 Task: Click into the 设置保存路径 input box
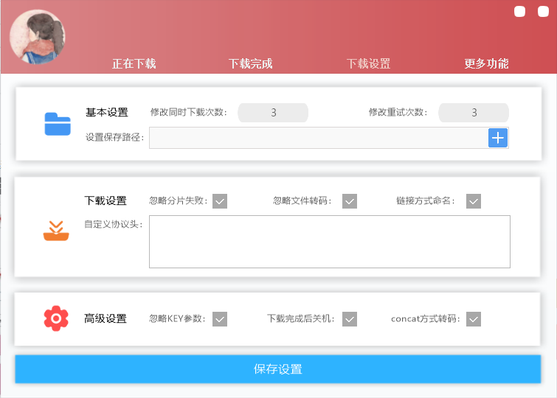(x=317, y=138)
